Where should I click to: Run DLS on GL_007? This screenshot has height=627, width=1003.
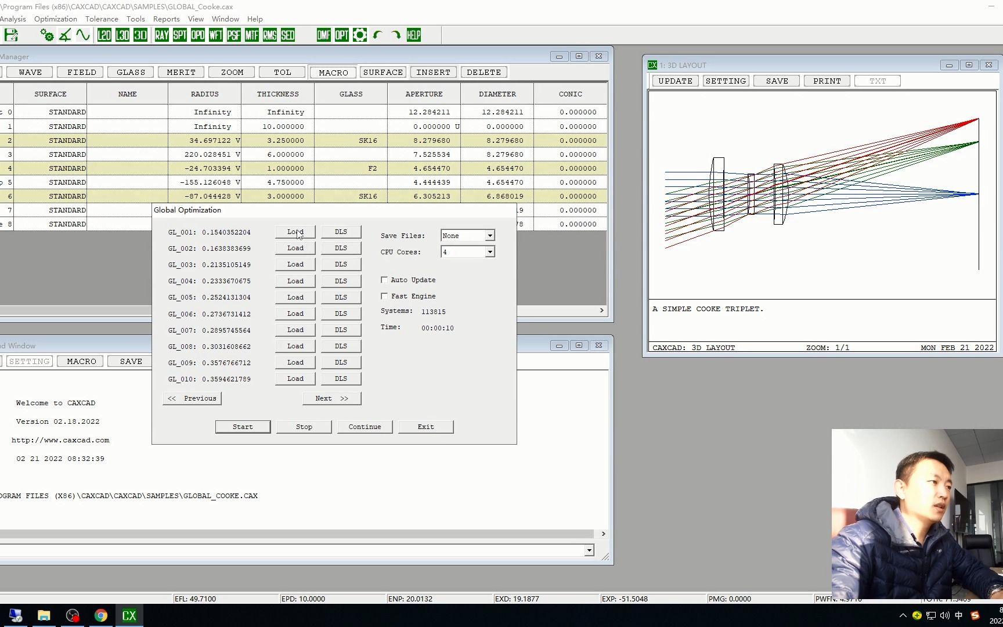tap(341, 330)
